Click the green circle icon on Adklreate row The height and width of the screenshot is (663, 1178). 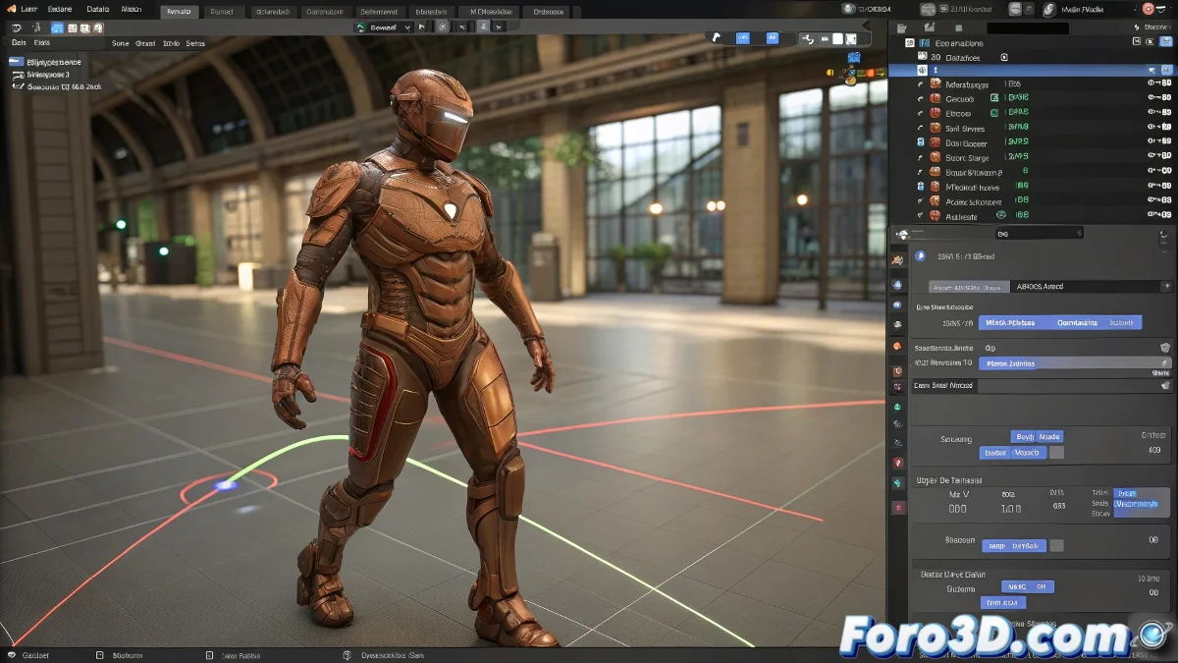point(1000,215)
